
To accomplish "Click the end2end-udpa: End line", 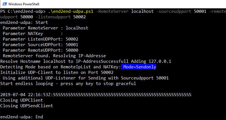I will [x=22, y=117].
